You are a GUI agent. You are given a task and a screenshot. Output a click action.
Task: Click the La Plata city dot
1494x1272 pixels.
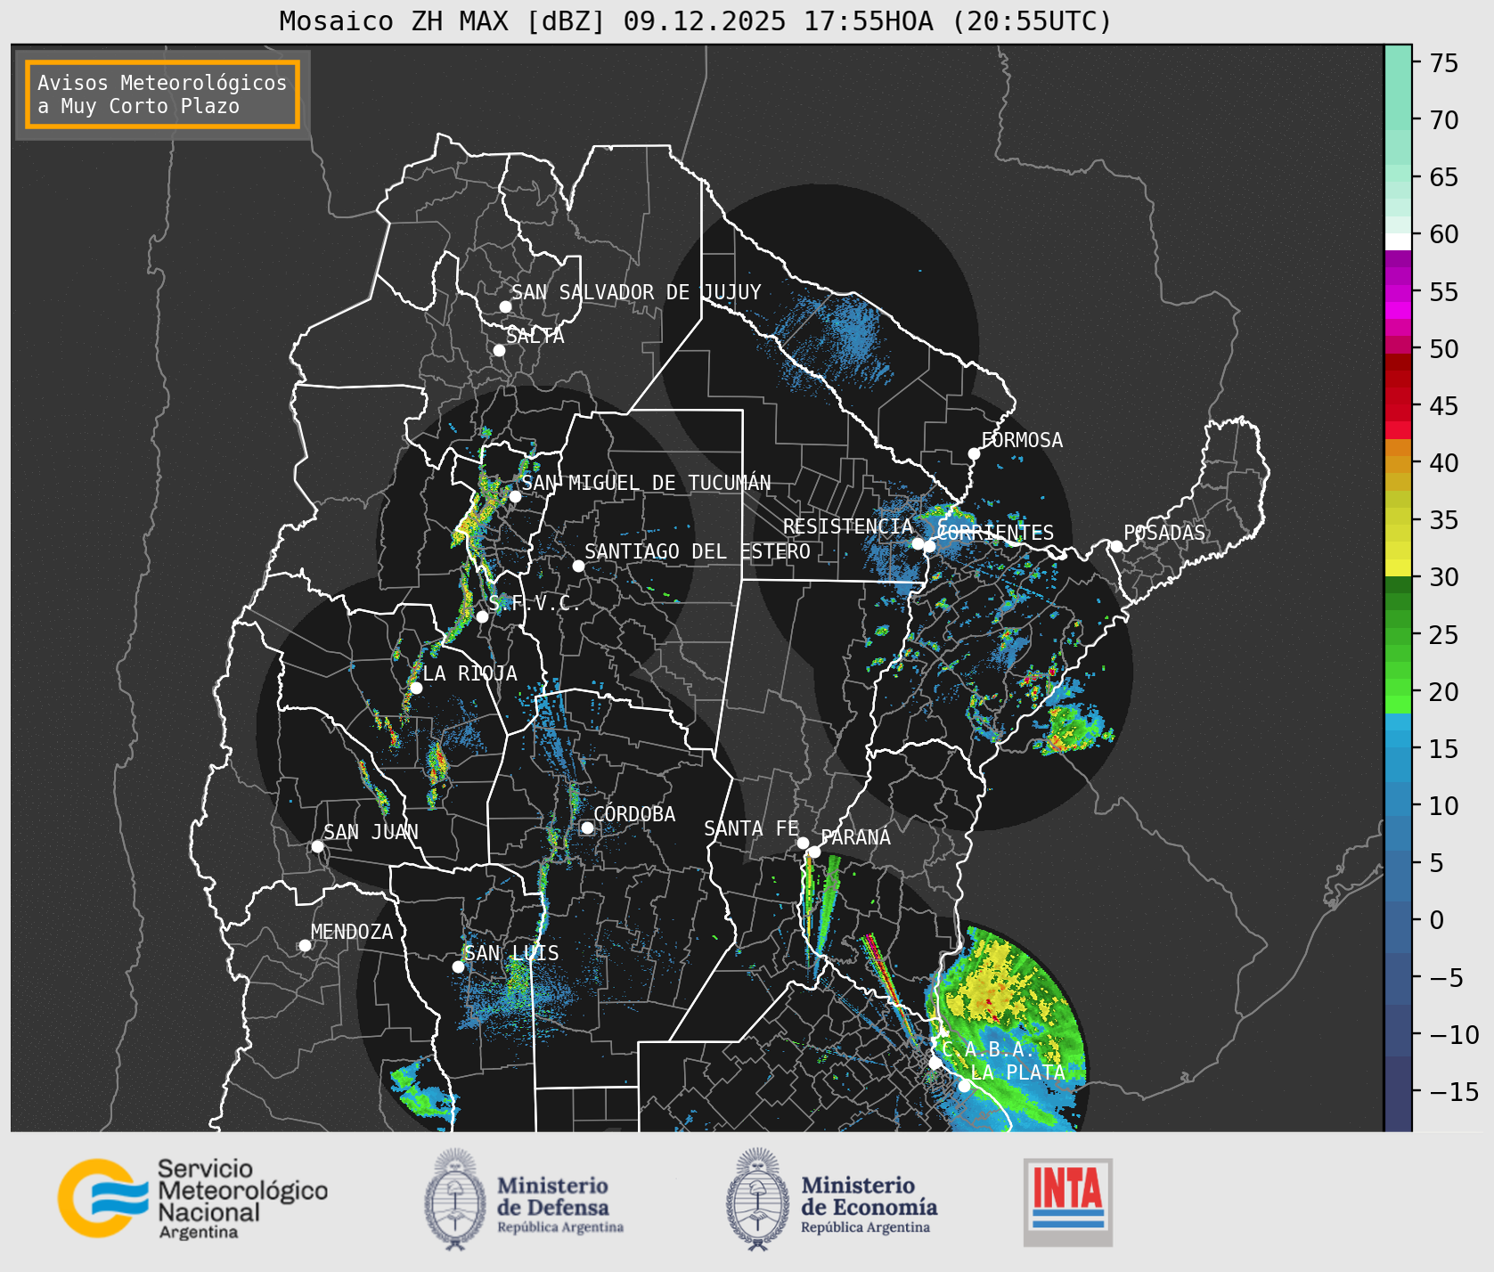(964, 1085)
